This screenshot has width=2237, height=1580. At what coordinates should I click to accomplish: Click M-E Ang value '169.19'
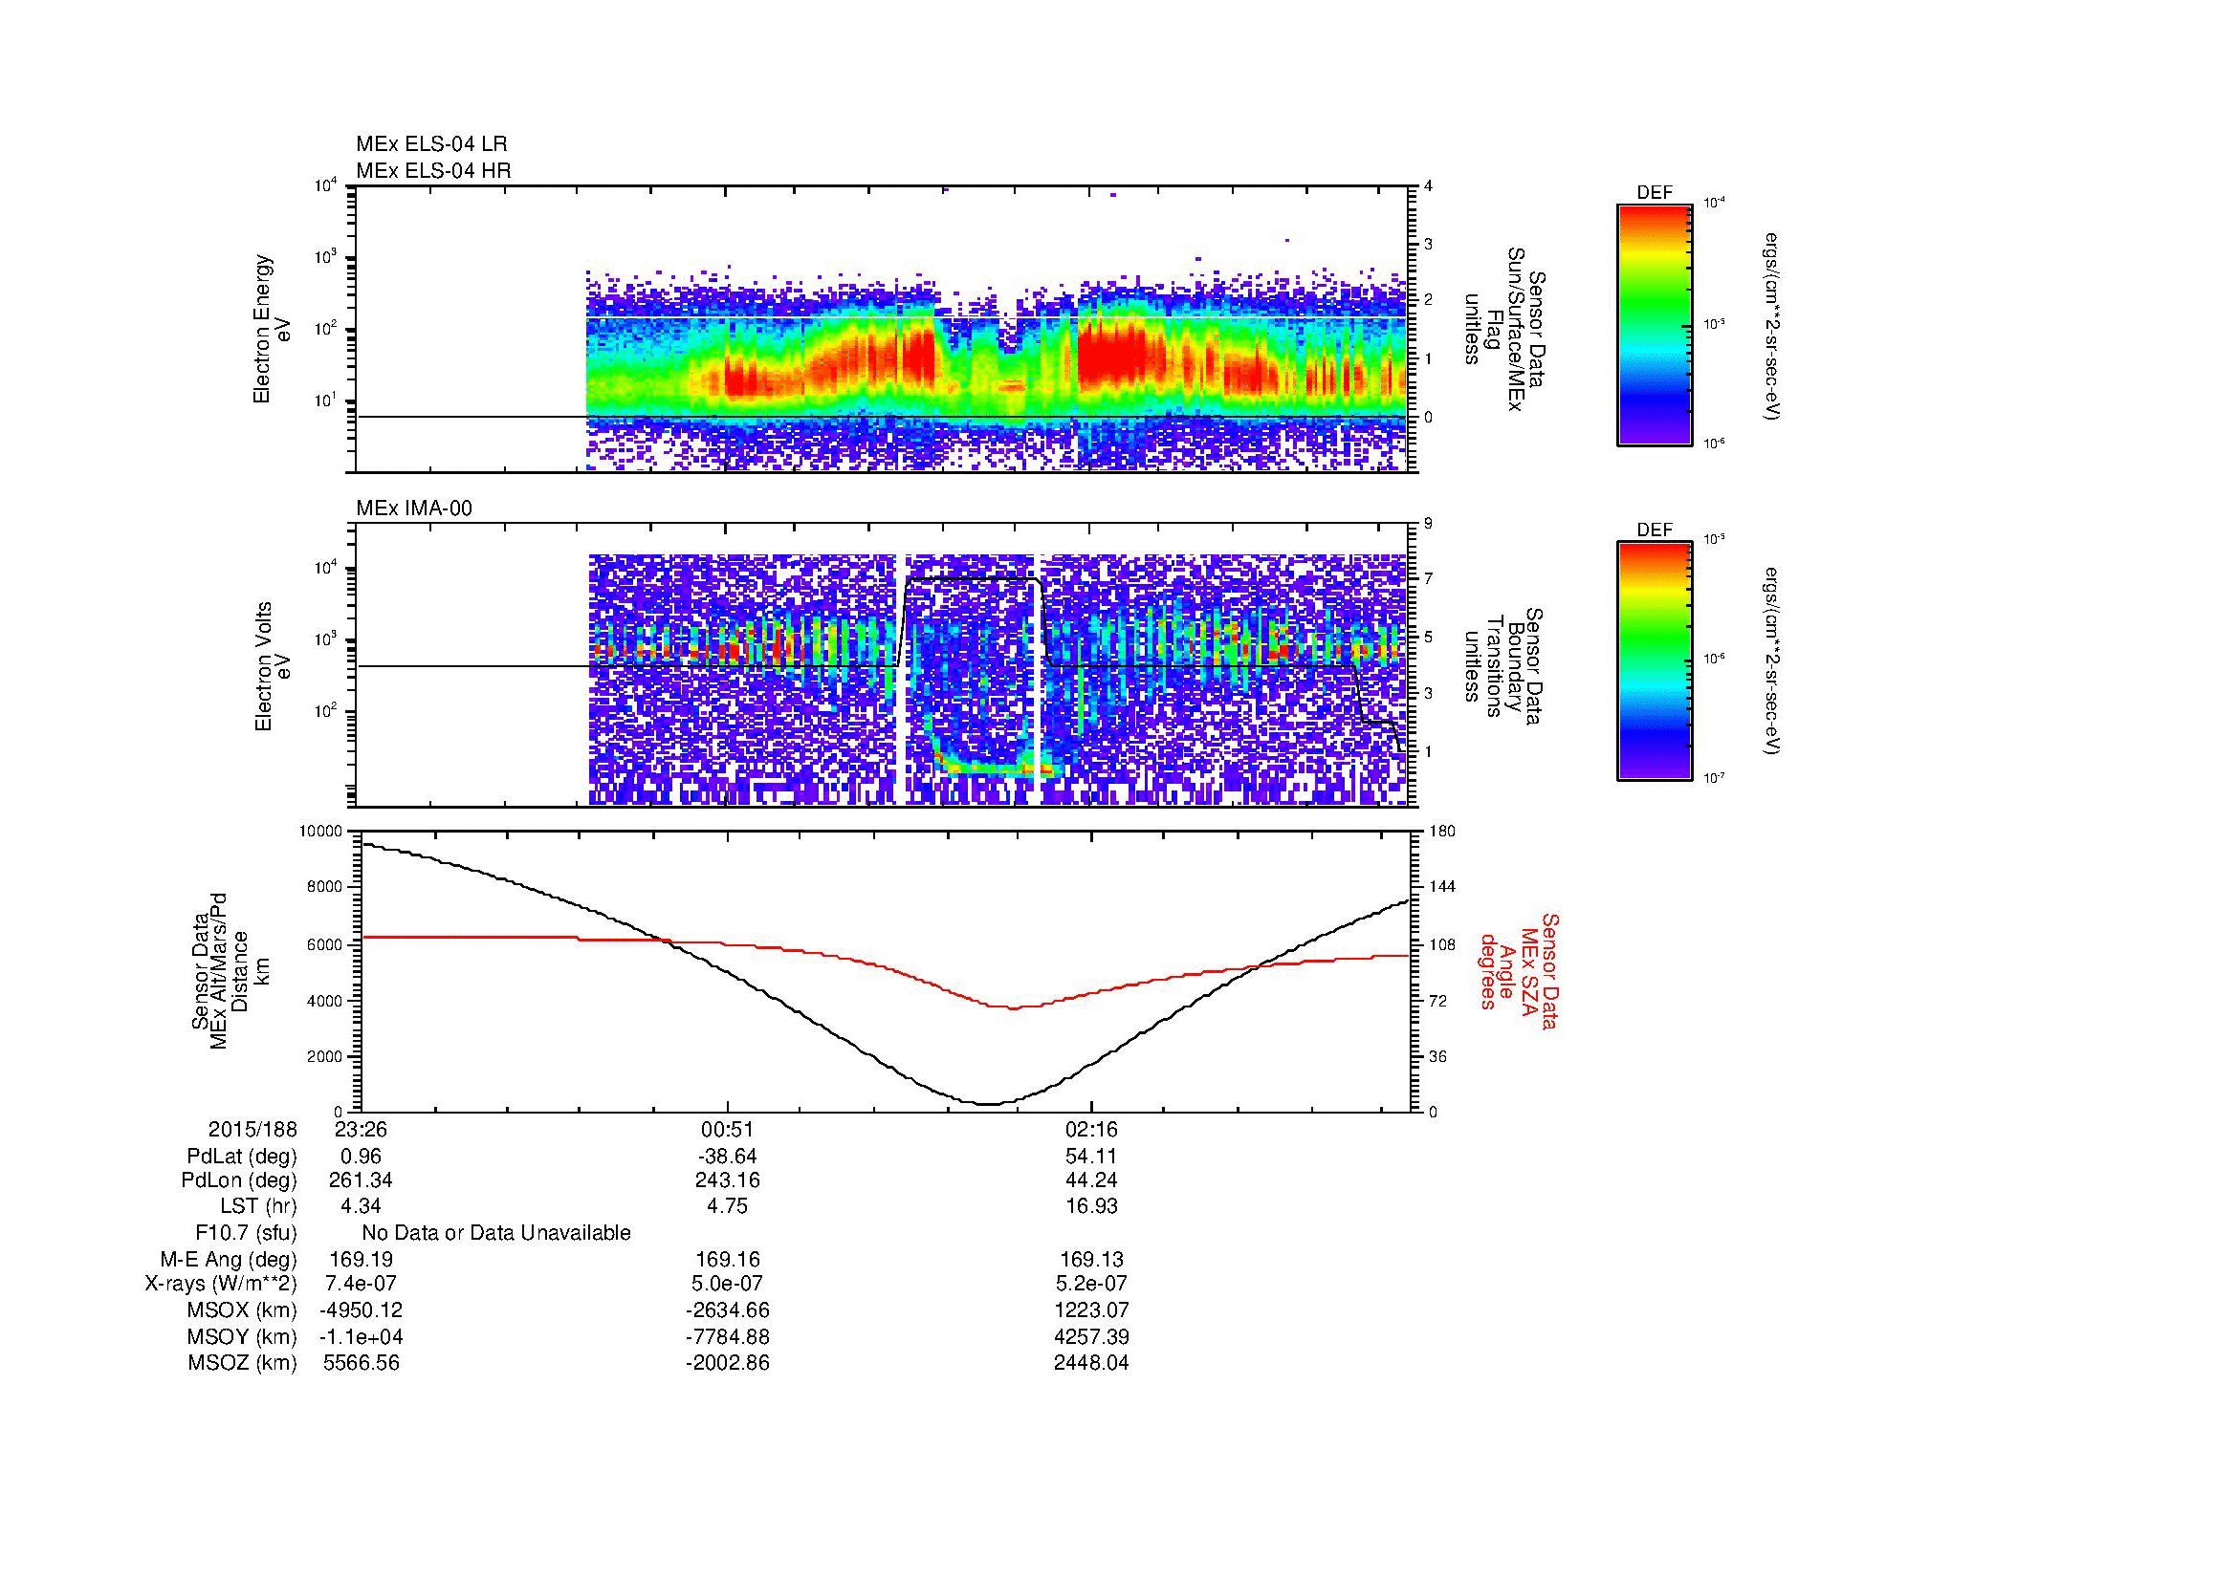[x=362, y=1260]
